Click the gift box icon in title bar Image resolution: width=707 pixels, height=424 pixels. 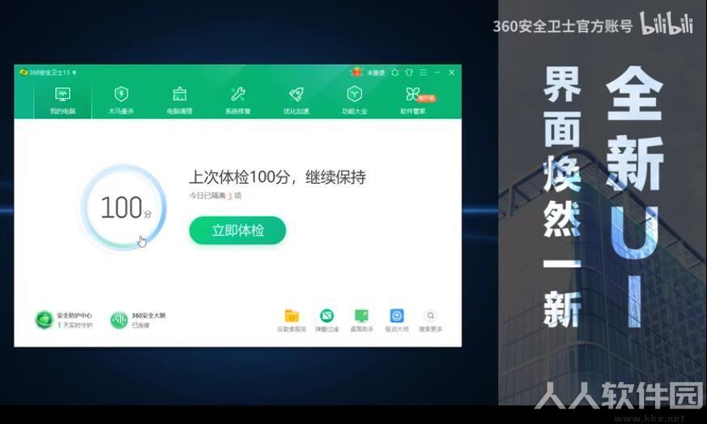tap(356, 72)
